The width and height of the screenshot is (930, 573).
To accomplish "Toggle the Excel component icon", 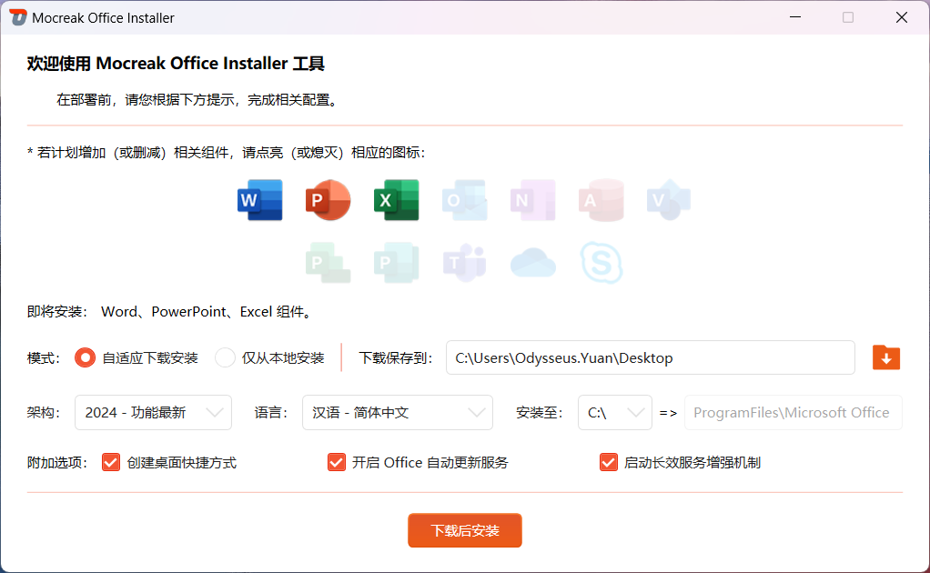I will [396, 200].
